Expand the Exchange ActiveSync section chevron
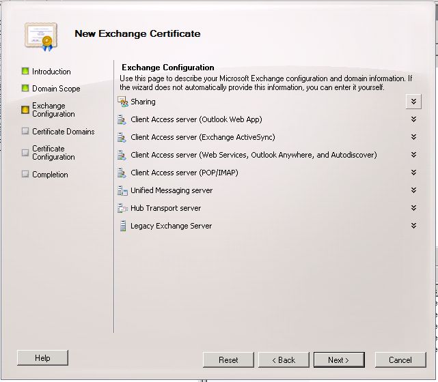438x382 pixels. (x=413, y=137)
